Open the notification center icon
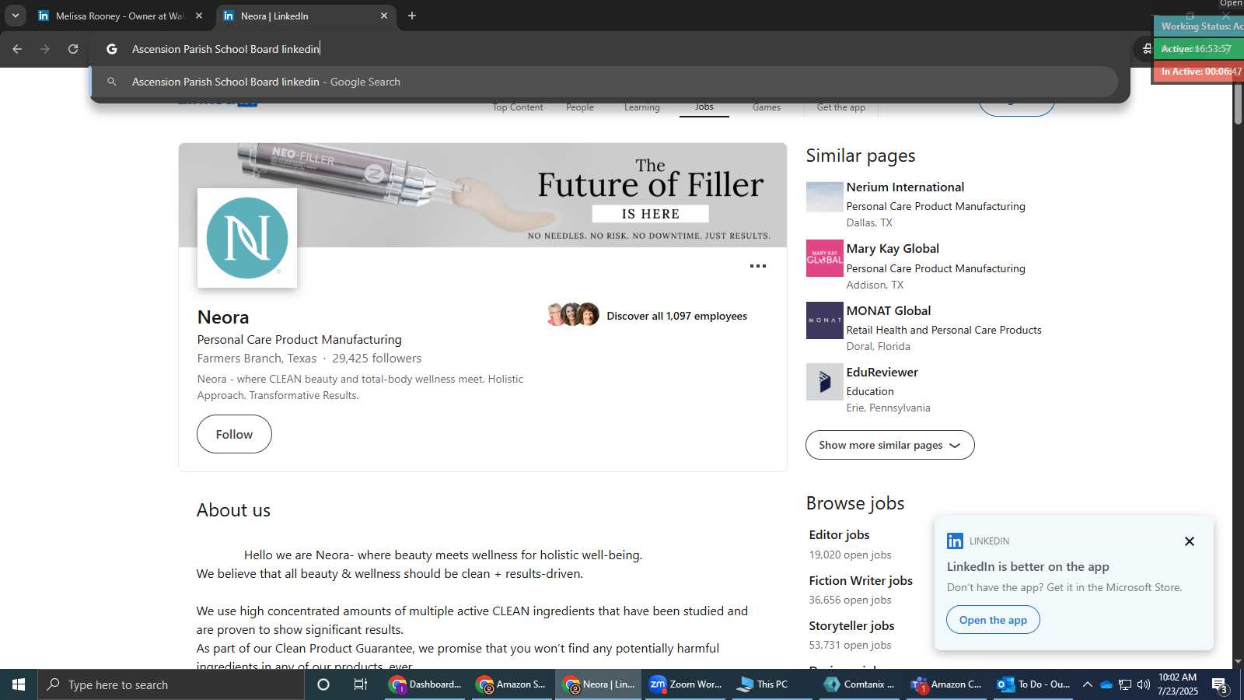This screenshot has height=700, width=1244. (x=1220, y=684)
